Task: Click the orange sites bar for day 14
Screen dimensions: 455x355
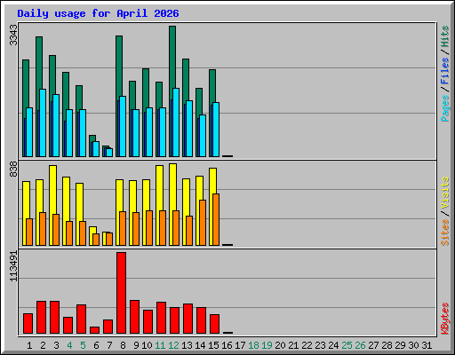Action: coord(203,223)
